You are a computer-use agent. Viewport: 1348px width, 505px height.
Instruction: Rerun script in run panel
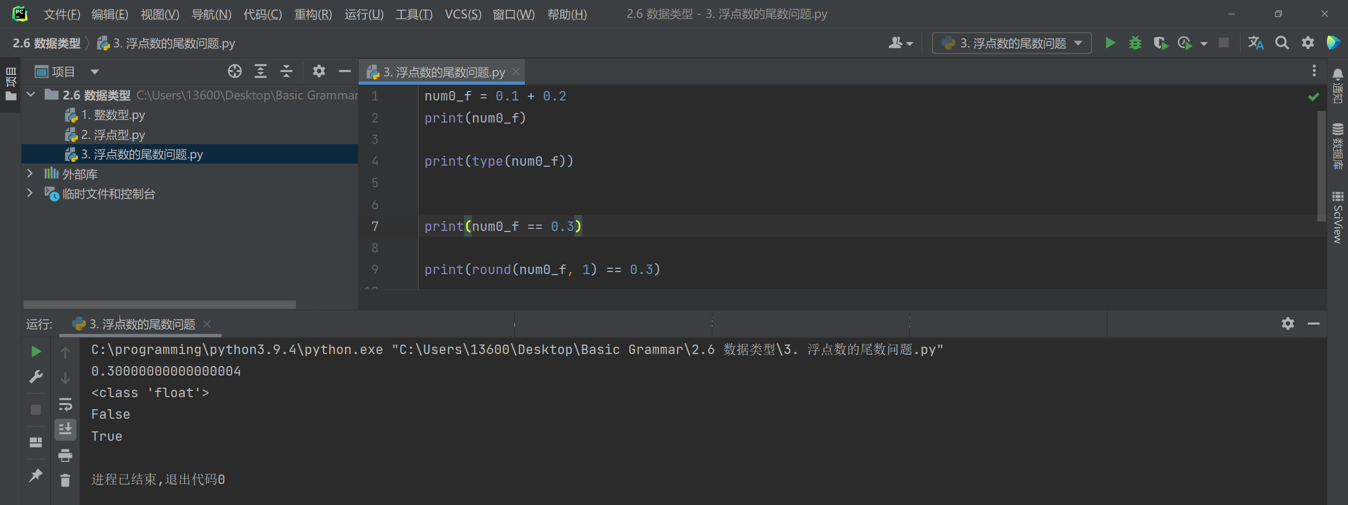(36, 351)
